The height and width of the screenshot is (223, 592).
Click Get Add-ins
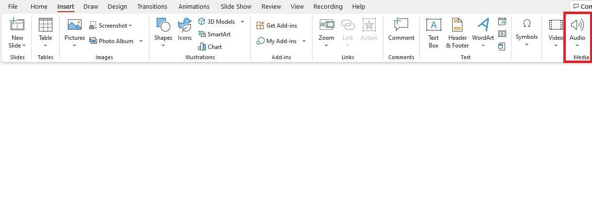[x=277, y=26]
